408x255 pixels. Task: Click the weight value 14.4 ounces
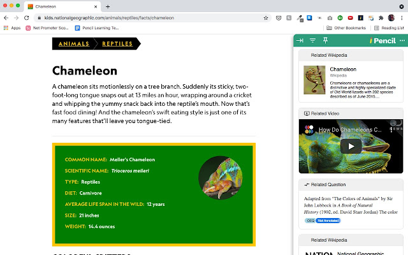tap(101, 227)
